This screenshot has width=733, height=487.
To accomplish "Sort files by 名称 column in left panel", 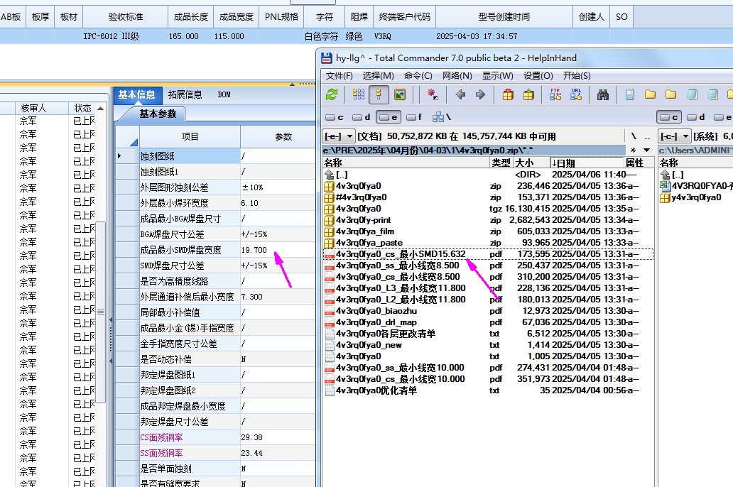I will (x=406, y=163).
